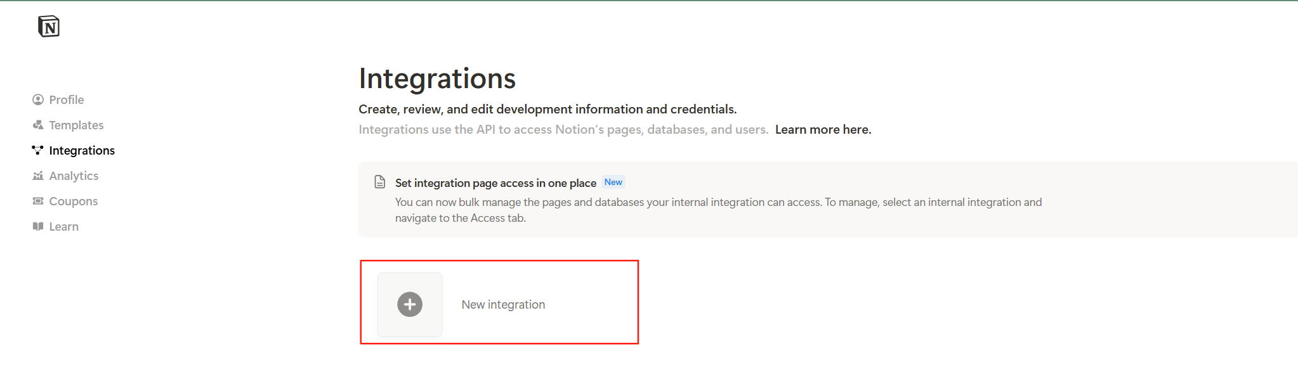Navigate to Coupons

[74, 201]
